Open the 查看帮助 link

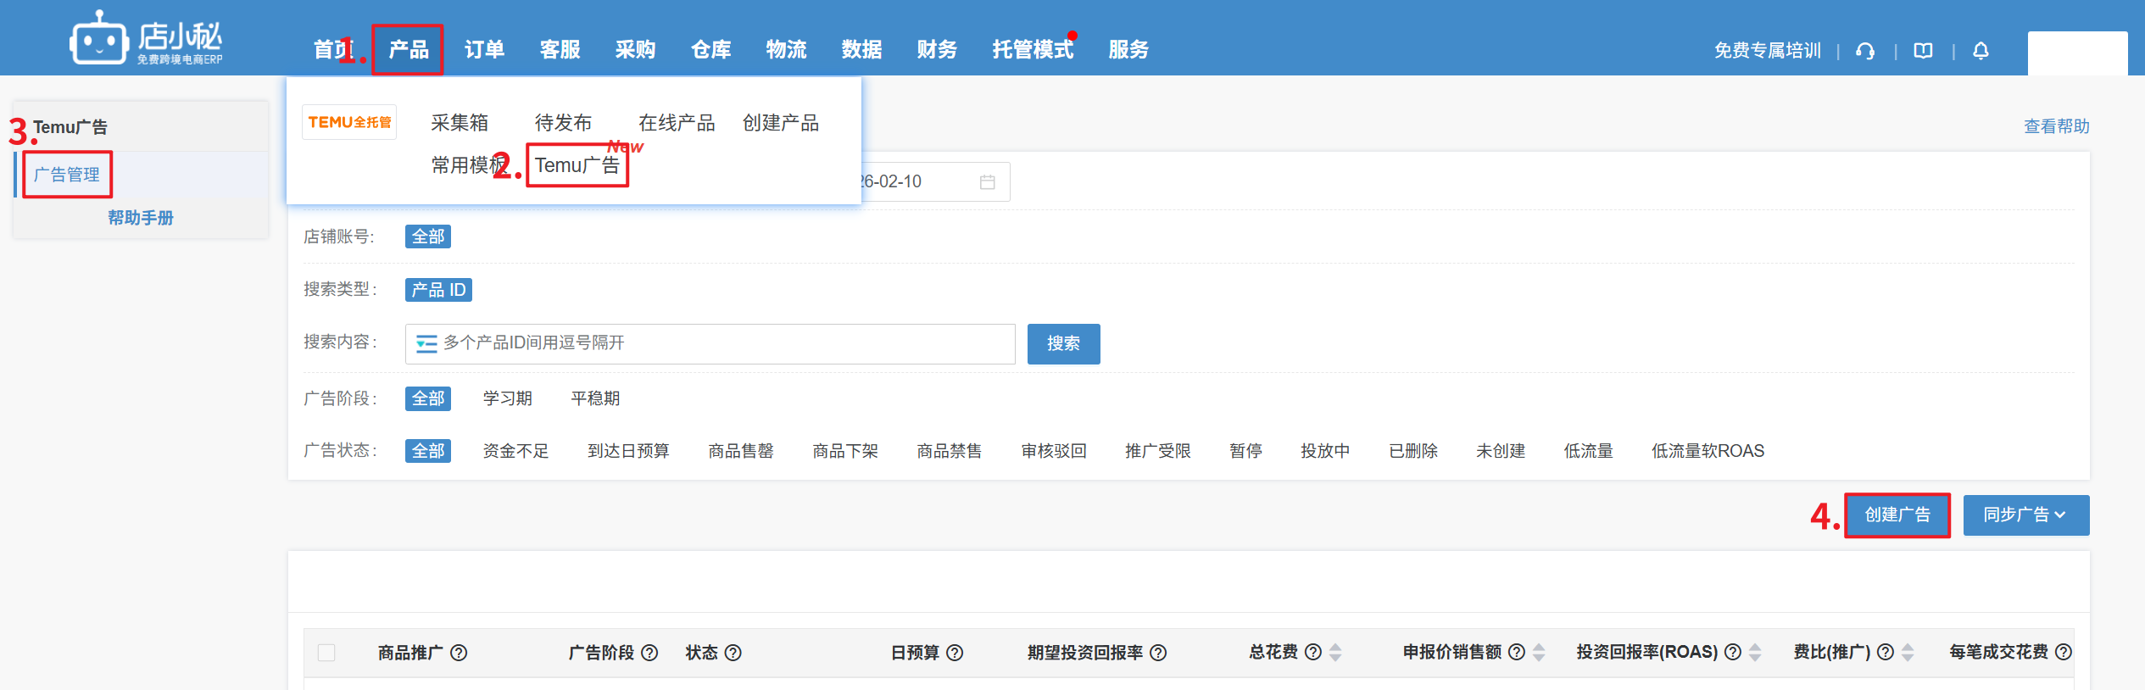(x=2056, y=126)
